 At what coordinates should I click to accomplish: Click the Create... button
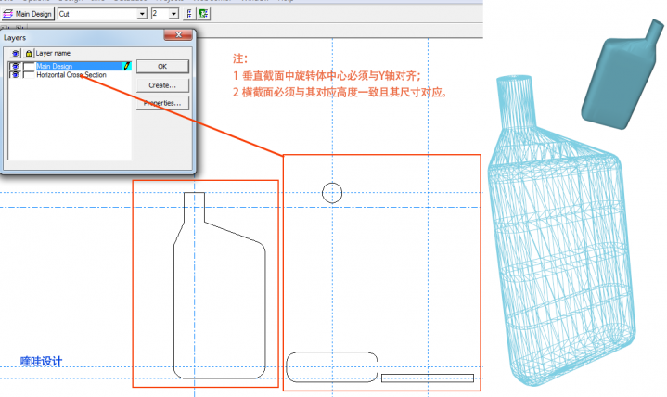coord(162,84)
